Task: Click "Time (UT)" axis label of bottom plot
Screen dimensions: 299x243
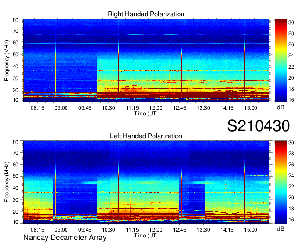Action: 146,236
